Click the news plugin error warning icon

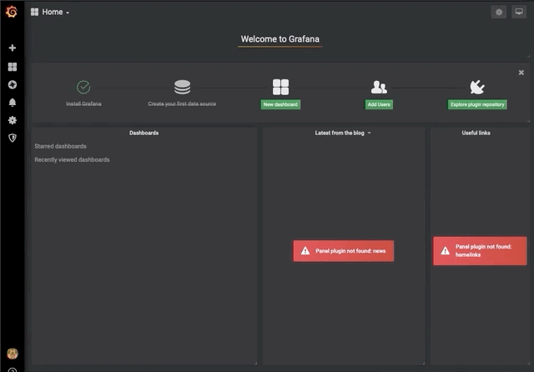click(x=305, y=251)
